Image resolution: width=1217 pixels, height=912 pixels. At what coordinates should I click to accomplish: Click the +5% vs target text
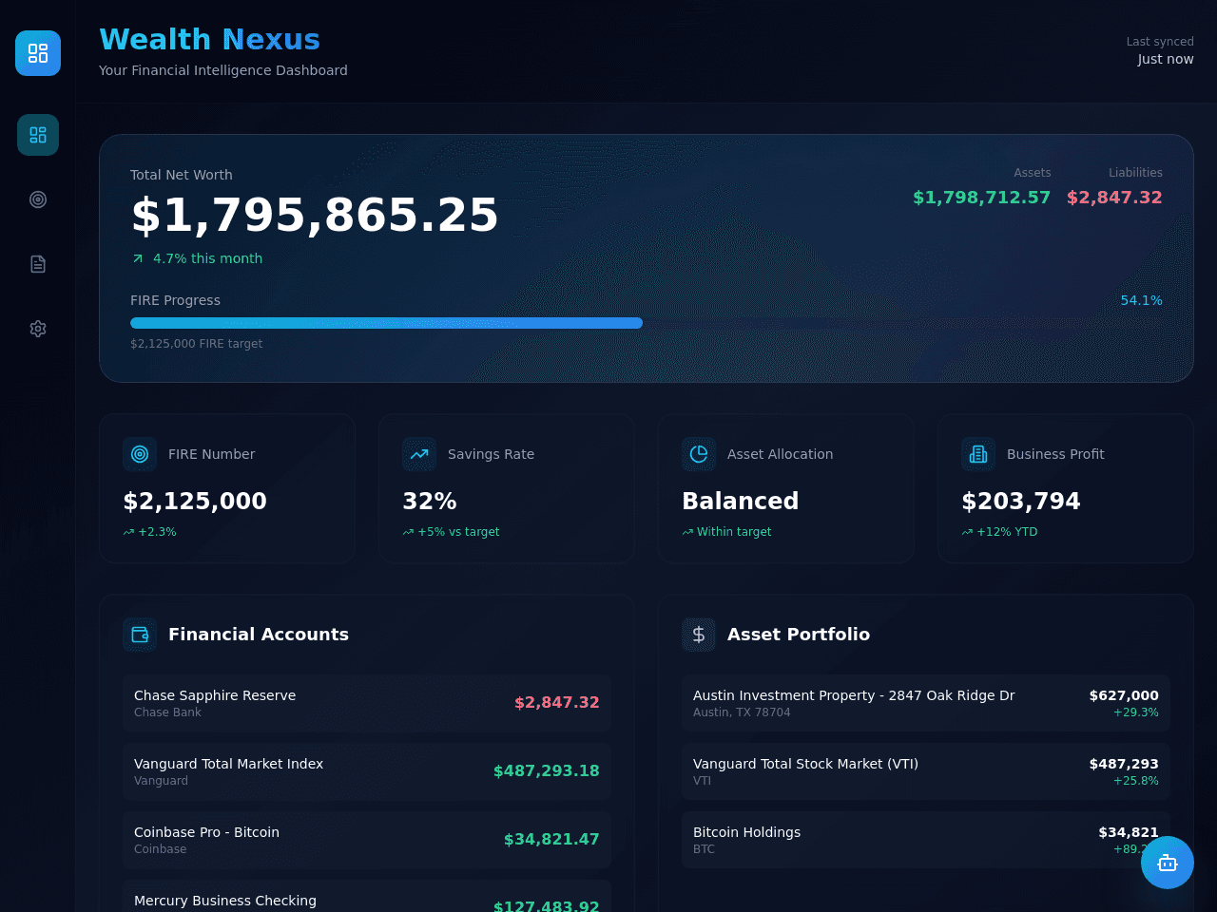458,532
